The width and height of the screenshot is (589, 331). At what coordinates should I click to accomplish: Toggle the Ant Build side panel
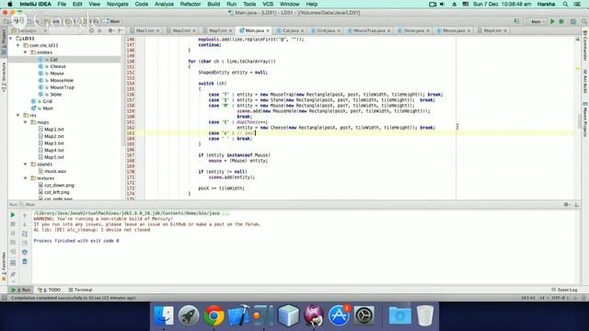click(x=585, y=84)
